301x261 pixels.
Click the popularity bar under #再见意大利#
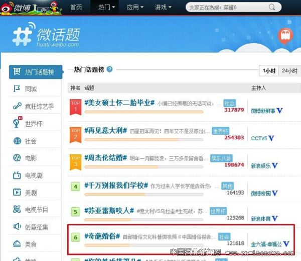coord(144,139)
